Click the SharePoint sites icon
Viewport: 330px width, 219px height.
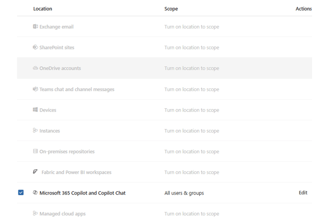(x=35, y=47)
